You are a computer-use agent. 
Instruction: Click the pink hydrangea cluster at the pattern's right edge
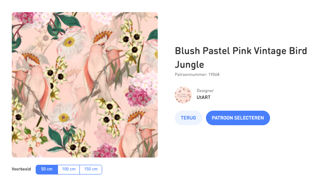point(140,91)
